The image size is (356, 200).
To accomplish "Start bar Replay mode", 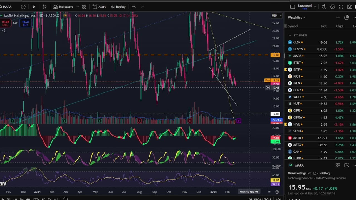I will pos(118,7).
